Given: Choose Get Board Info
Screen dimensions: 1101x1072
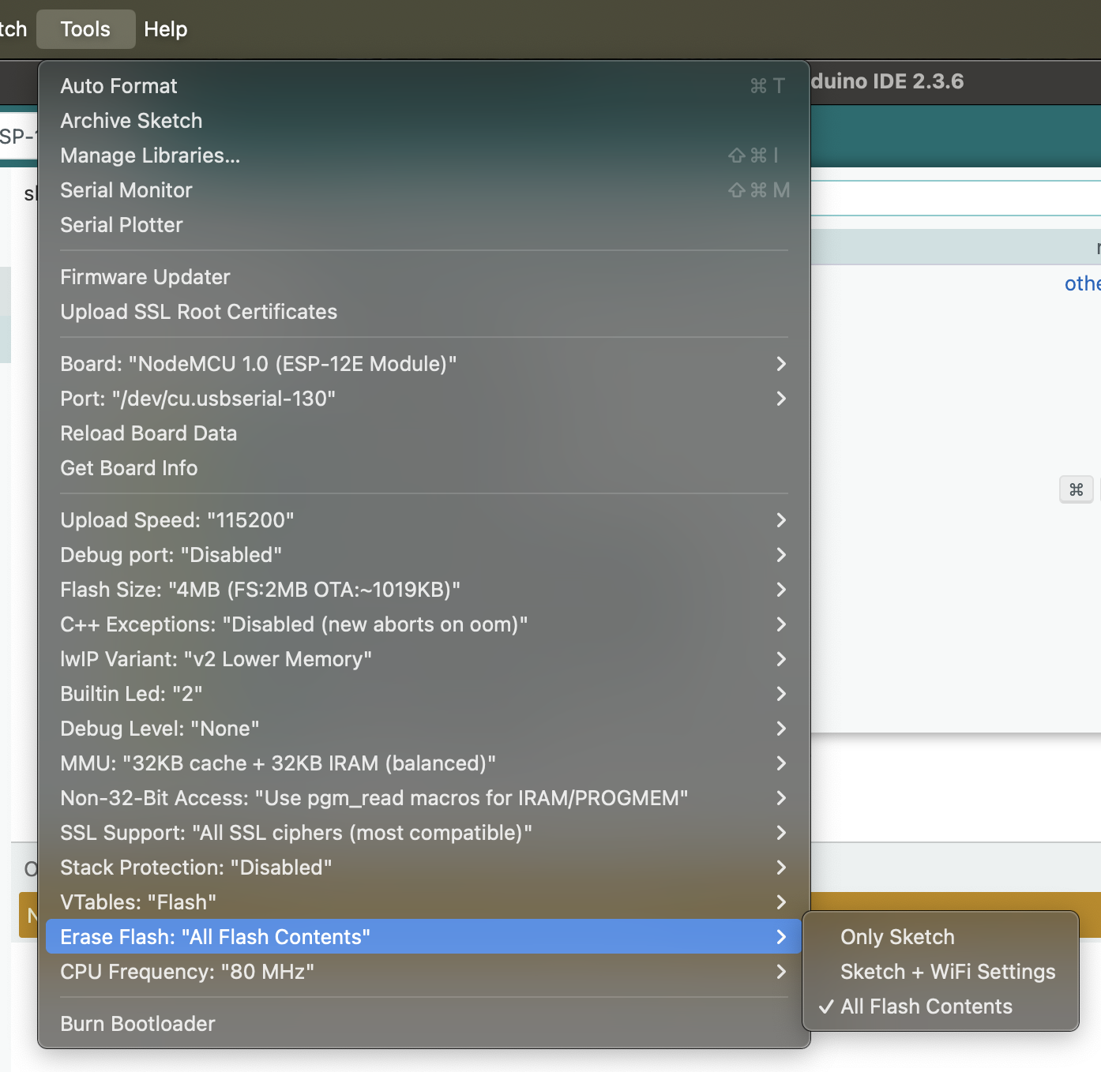Looking at the screenshot, I should [x=130, y=468].
